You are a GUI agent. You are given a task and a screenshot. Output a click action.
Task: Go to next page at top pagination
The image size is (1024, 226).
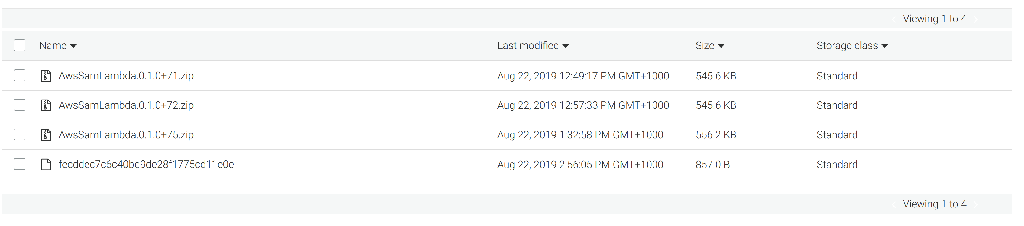(x=976, y=19)
